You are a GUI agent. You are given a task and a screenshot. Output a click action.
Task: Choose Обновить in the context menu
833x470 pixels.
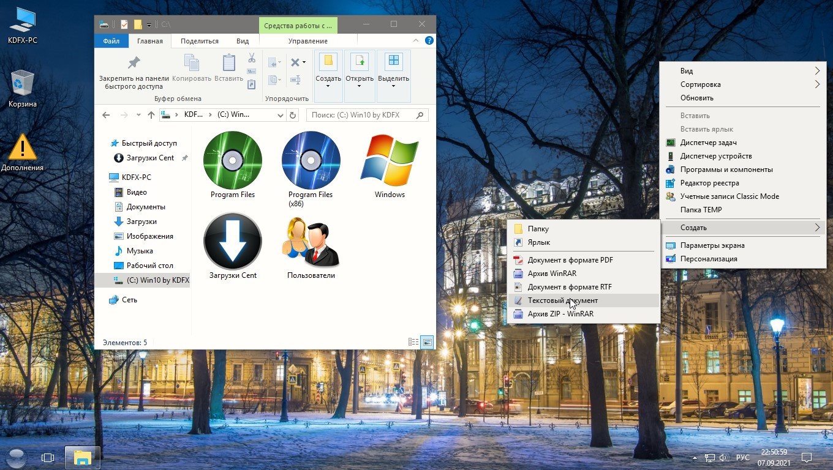[743, 98]
